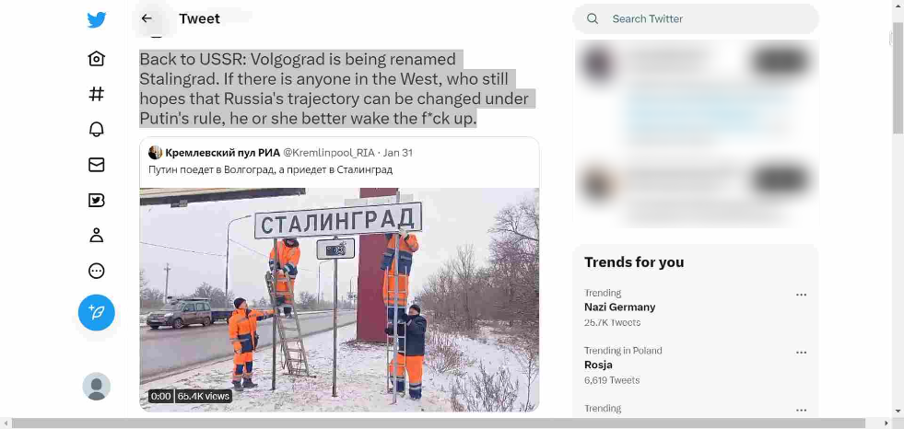Play the Stalingrad sign video
904x429 pixels.
tap(339, 299)
